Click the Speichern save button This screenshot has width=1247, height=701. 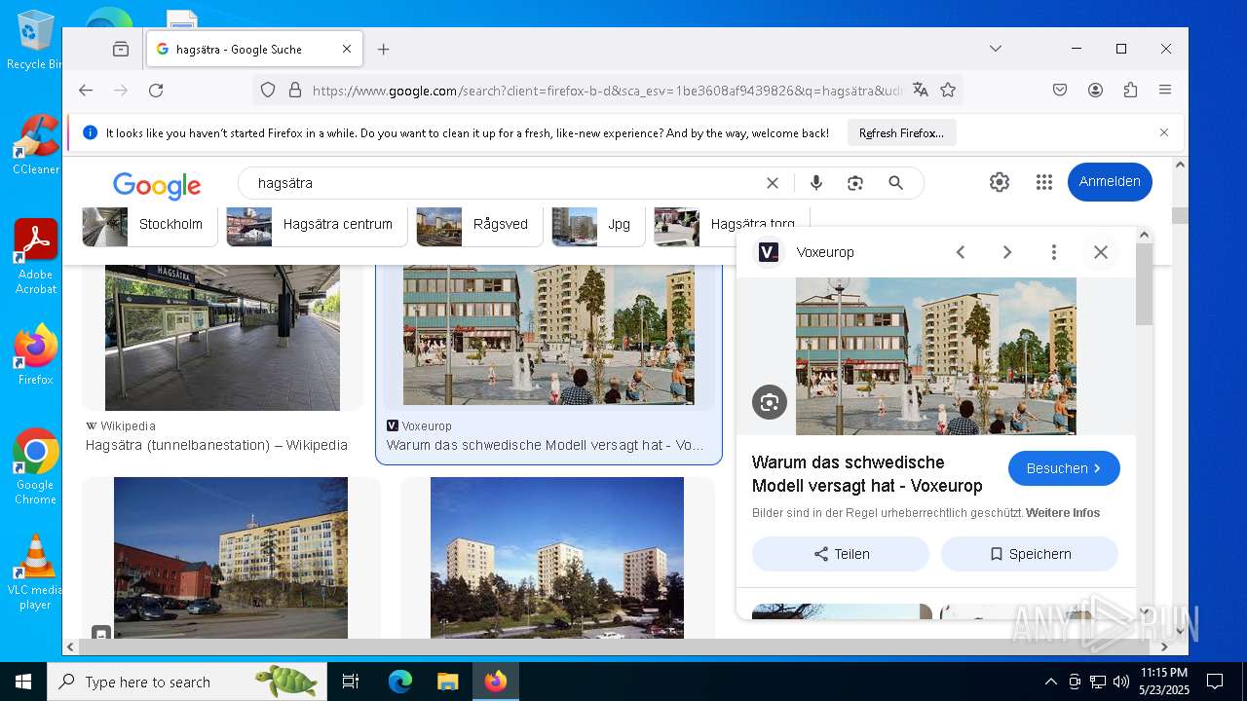click(x=1030, y=554)
